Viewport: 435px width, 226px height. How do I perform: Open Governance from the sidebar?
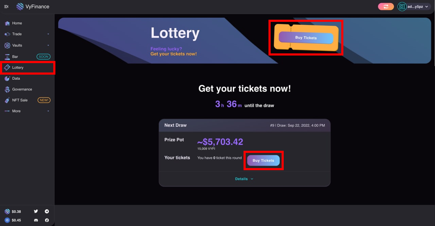click(22, 89)
